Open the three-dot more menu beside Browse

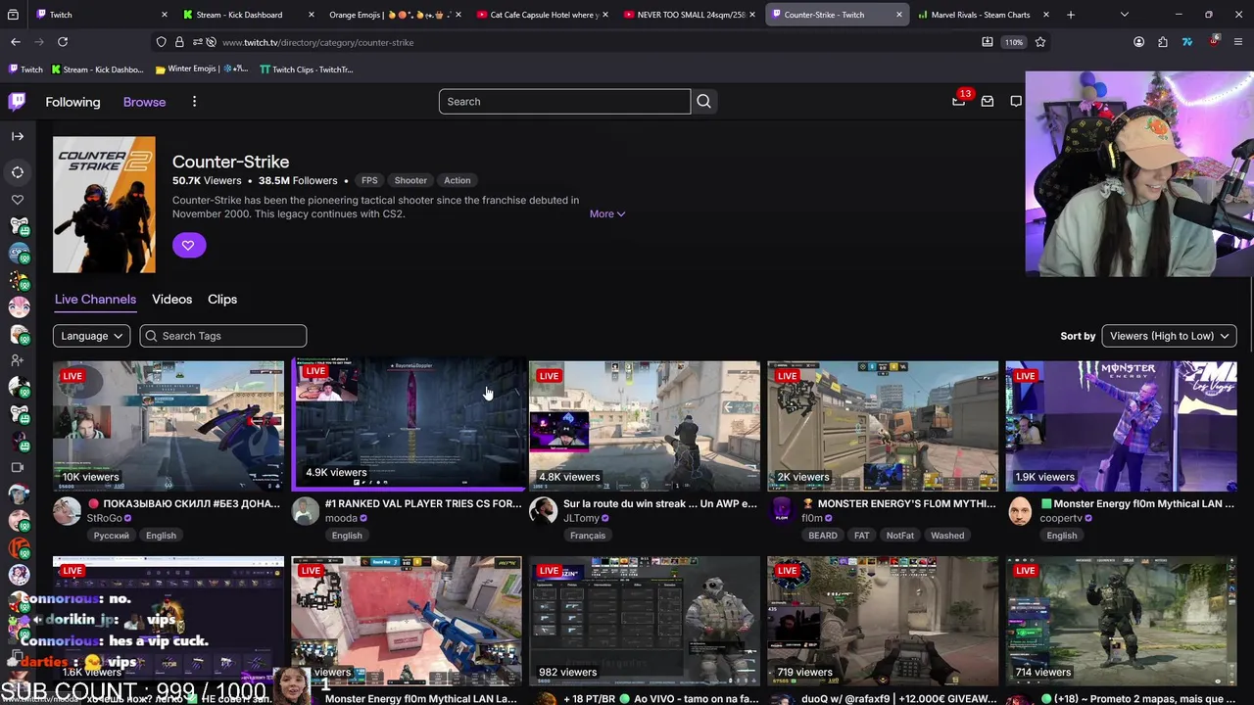(194, 102)
